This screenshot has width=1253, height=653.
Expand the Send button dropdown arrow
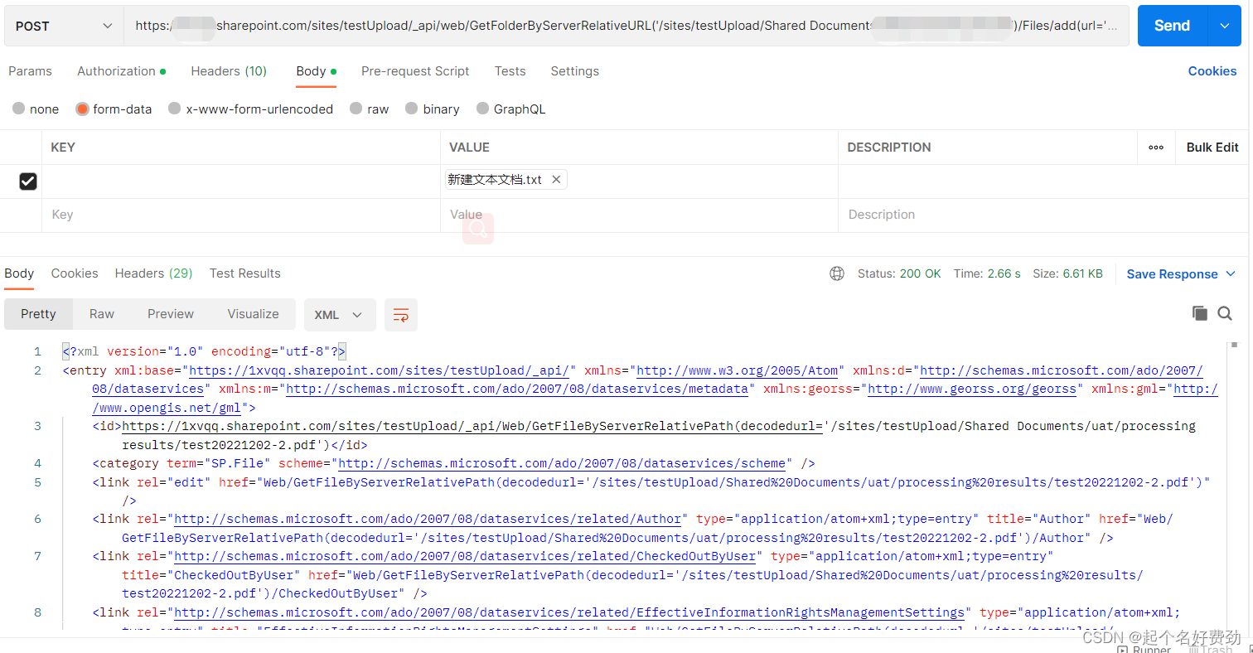click(x=1225, y=26)
